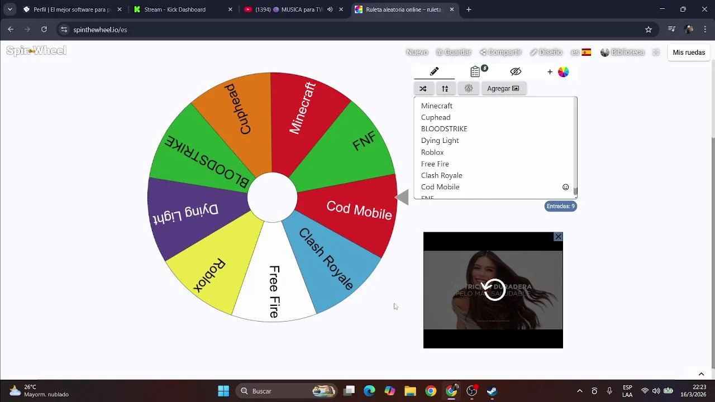715x402 pixels.
Task: Click the replay icon on the ad video
Action: coord(494,290)
